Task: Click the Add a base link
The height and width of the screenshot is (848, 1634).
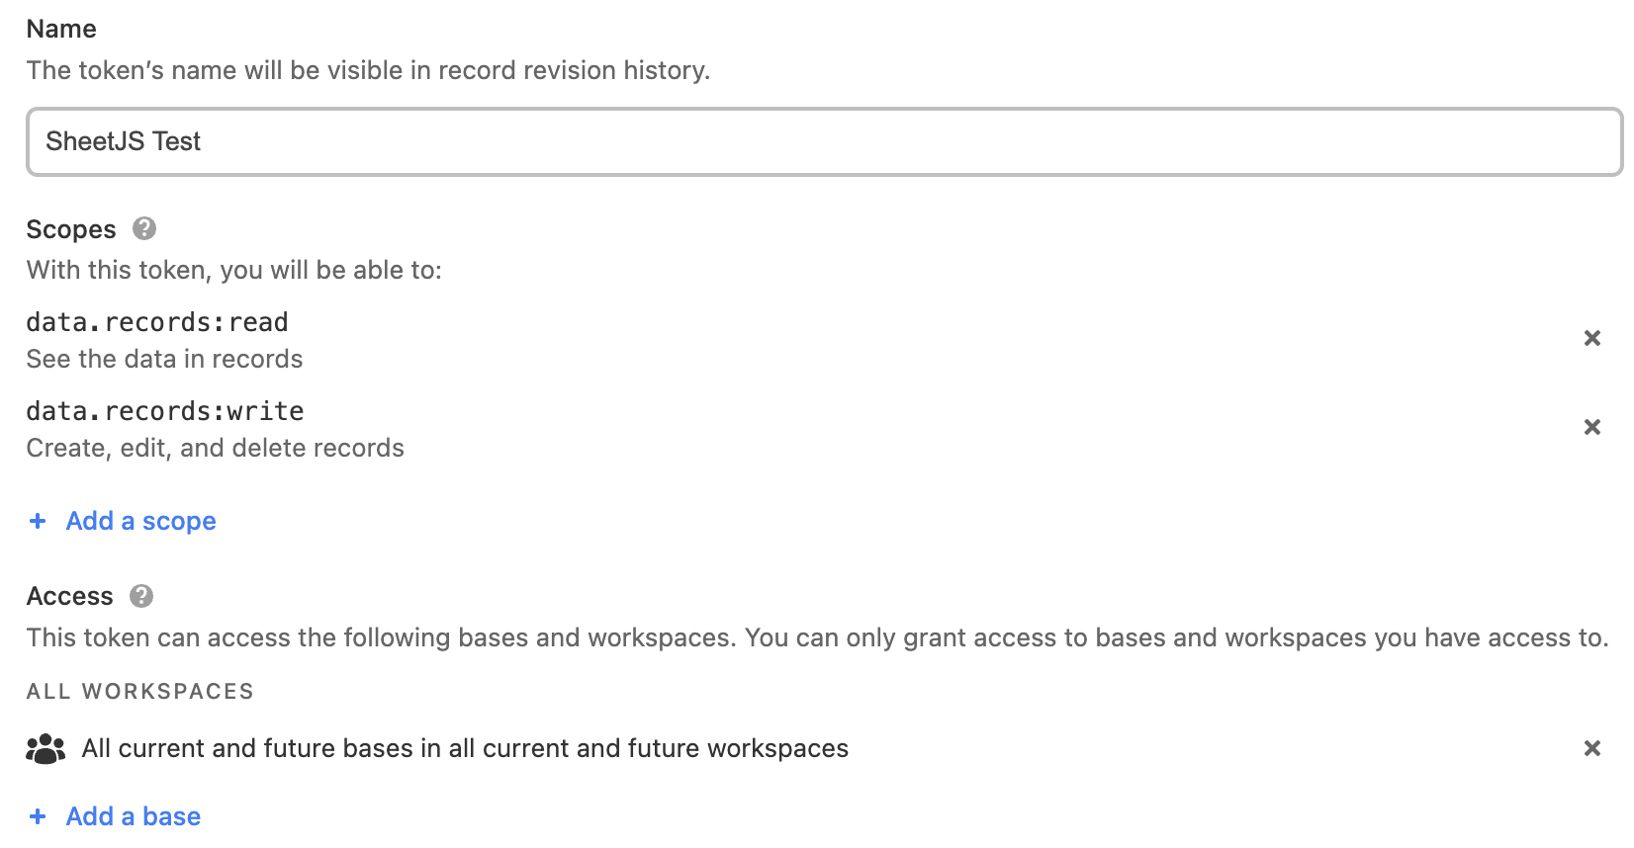Action: pos(133,816)
